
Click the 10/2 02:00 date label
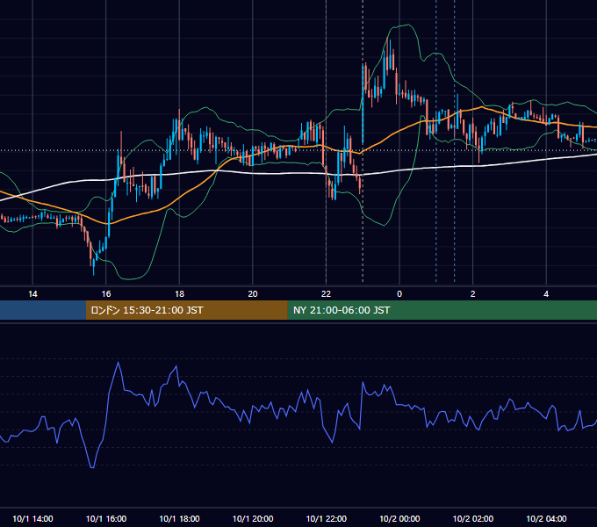coord(473,518)
